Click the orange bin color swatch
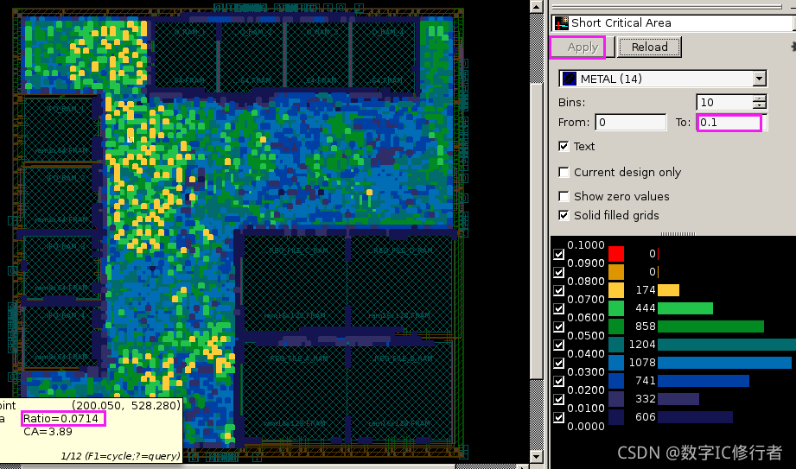 615,272
